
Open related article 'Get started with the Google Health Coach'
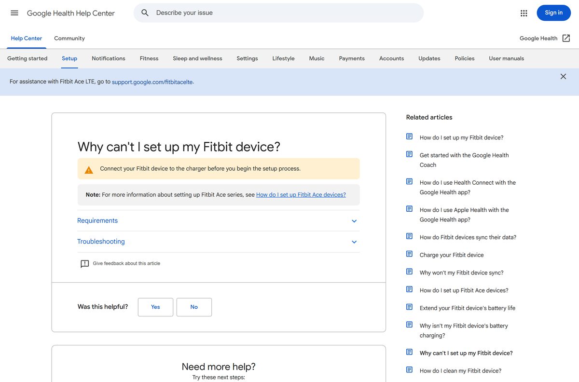tap(464, 160)
